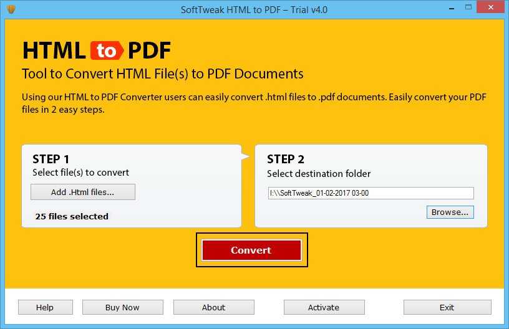Screen dimensions: 509x329
Task: Click the Exit button
Action: coord(447,307)
